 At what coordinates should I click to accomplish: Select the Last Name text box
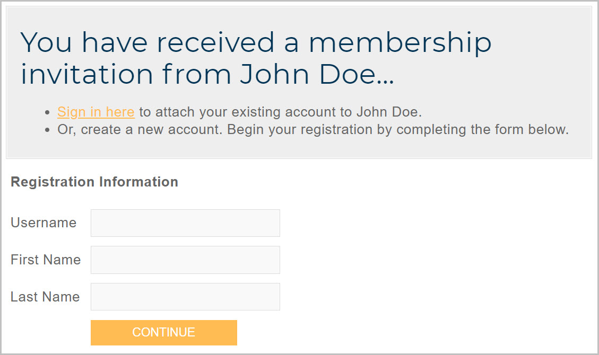pyautogui.click(x=185, y=297)
